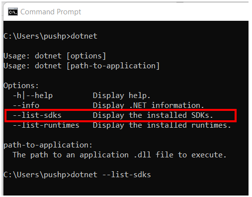Click the --info option text
Viewport: 252px width, 197px height.
pos(26,105)
